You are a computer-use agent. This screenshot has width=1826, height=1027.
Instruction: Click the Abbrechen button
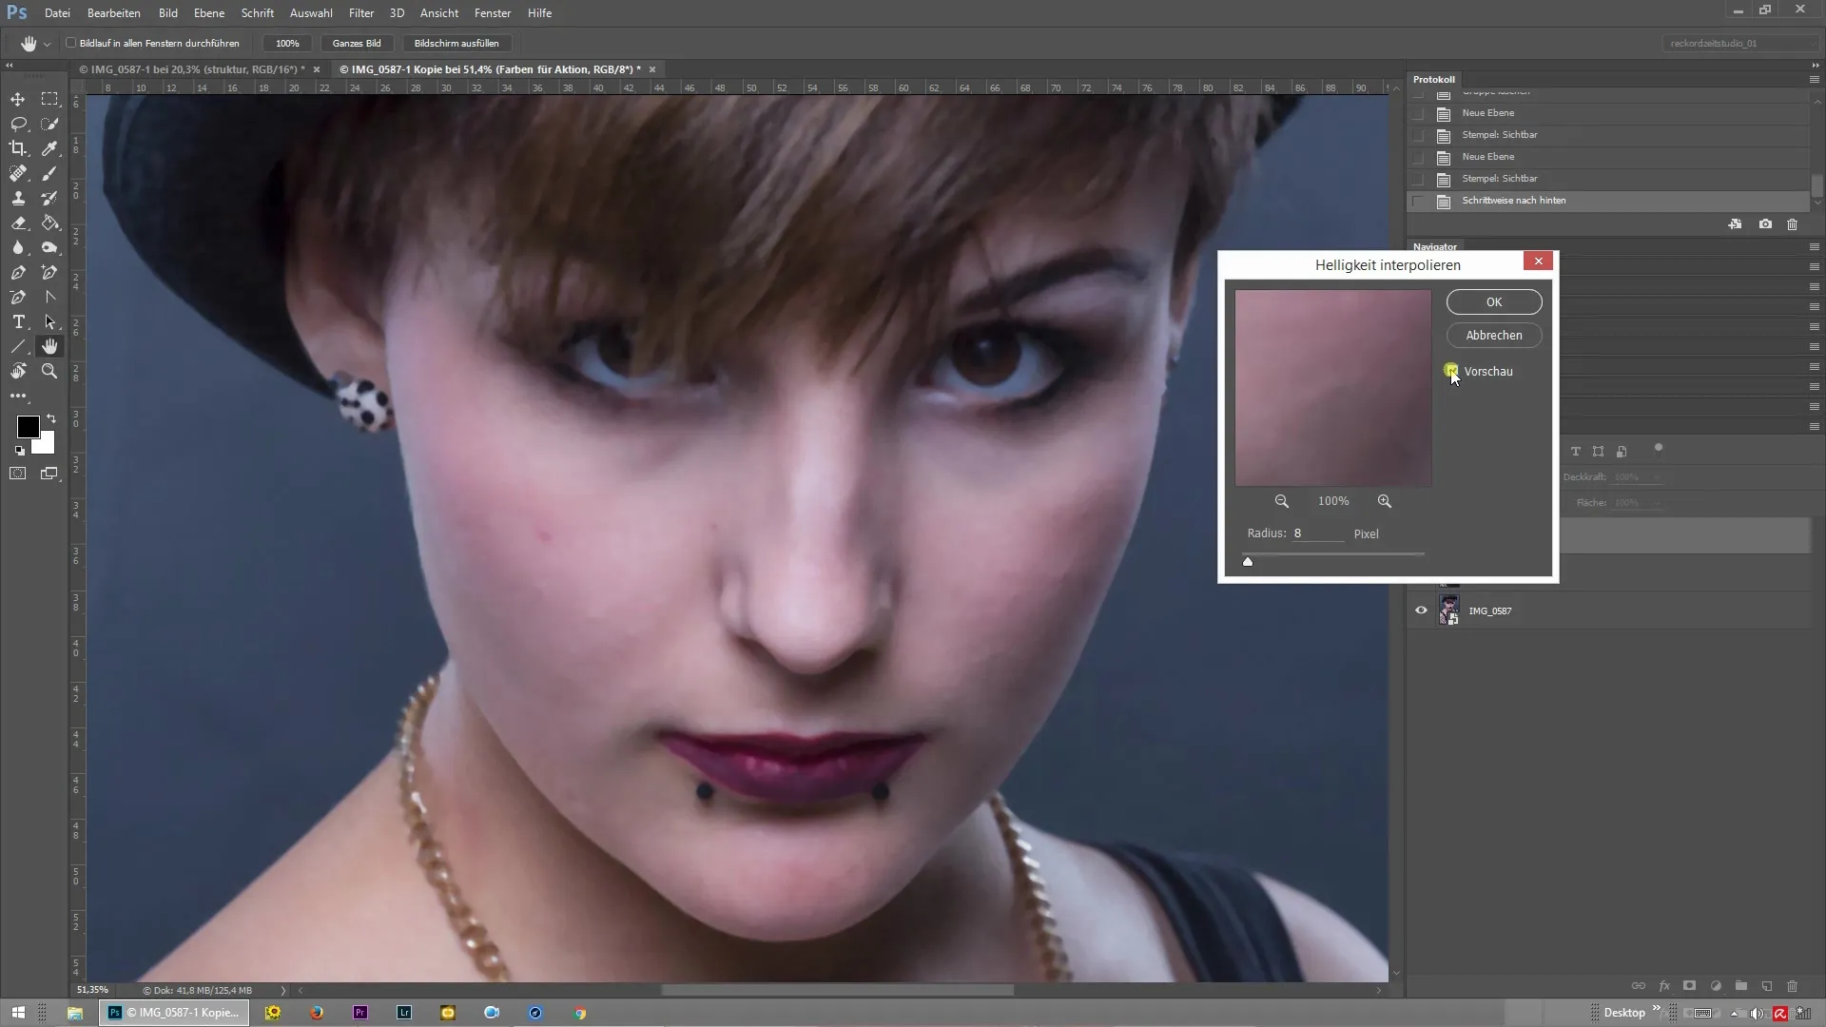[1493, 335]
